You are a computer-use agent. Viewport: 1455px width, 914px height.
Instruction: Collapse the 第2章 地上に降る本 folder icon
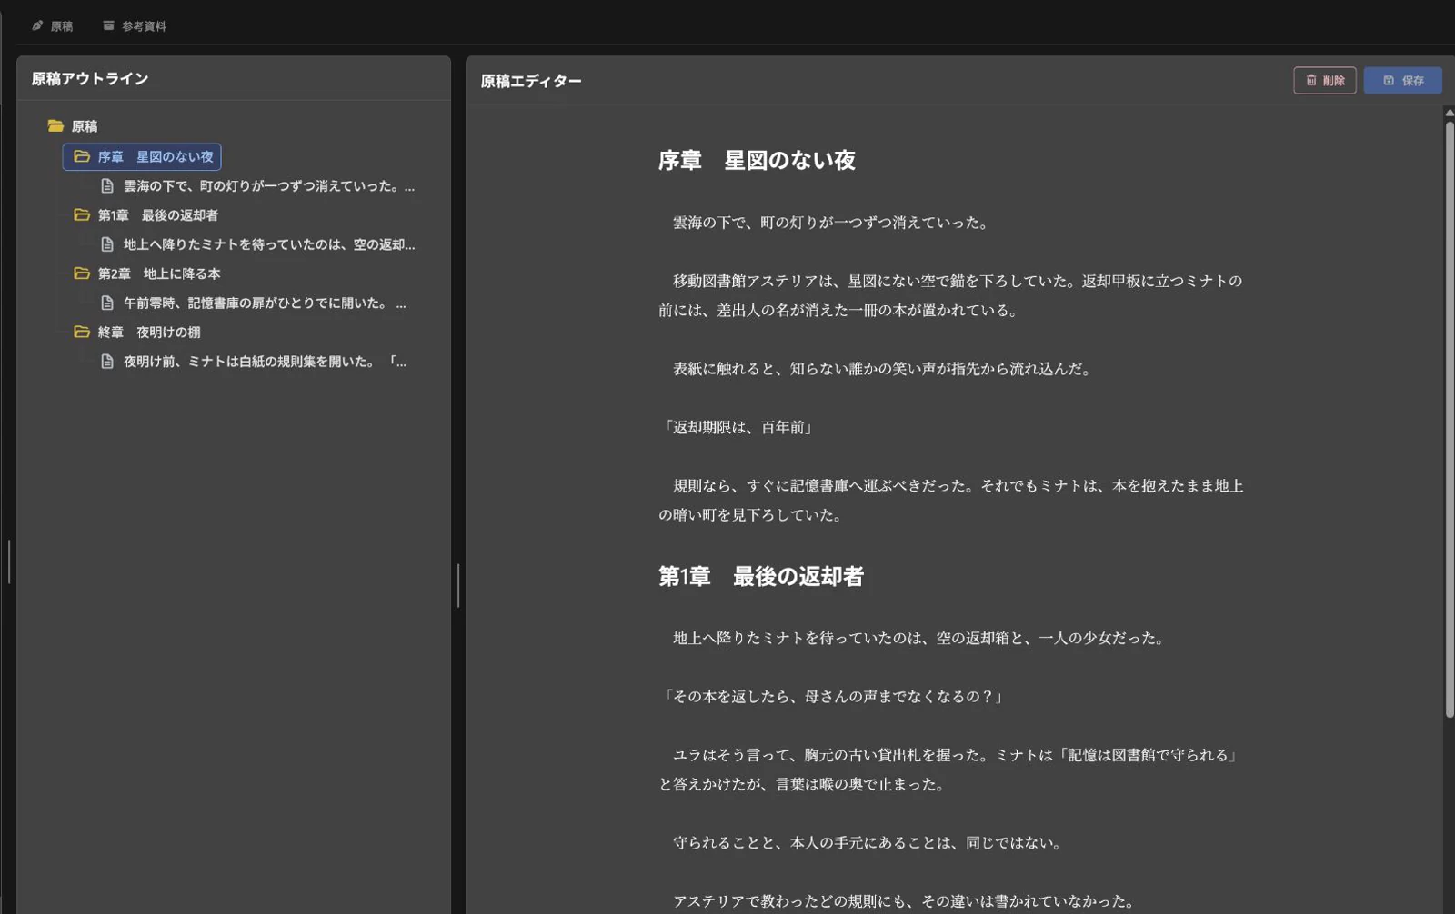[x=82, y=273]
